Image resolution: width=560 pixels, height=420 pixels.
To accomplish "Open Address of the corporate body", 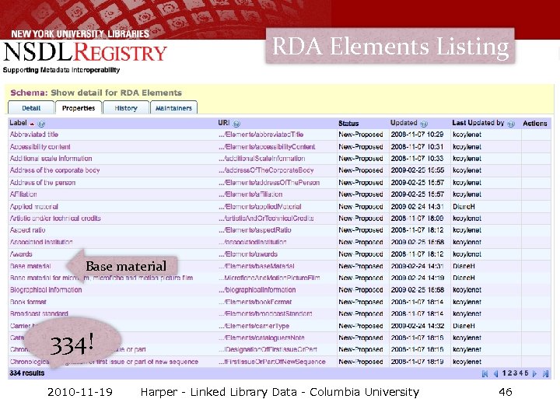I will 54,170.
